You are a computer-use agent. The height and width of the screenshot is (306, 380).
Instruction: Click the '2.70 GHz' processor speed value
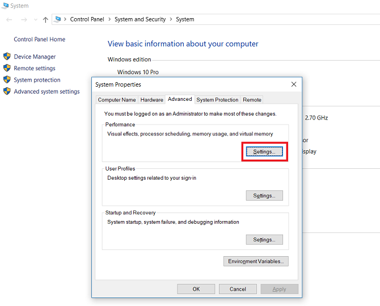coord(316,118)
